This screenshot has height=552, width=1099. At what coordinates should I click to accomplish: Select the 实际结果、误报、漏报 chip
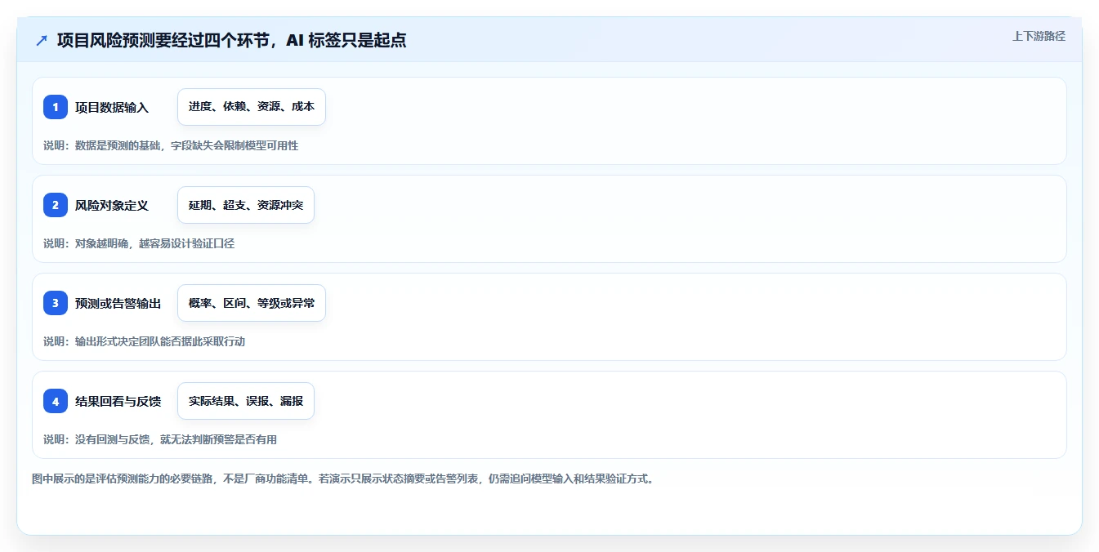click(x=246, y=401)
